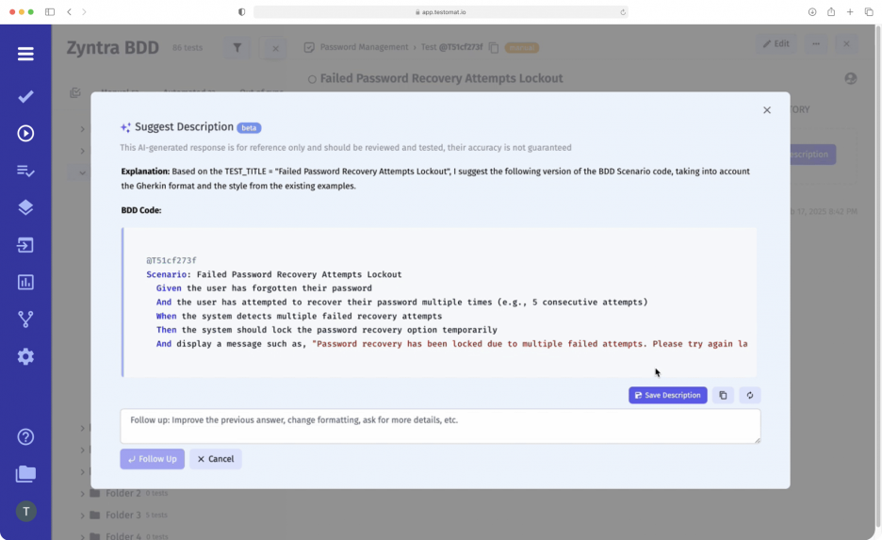The image size is (882, 540).
Task: Click the user avatar T icon
Action: pos(25,511)
